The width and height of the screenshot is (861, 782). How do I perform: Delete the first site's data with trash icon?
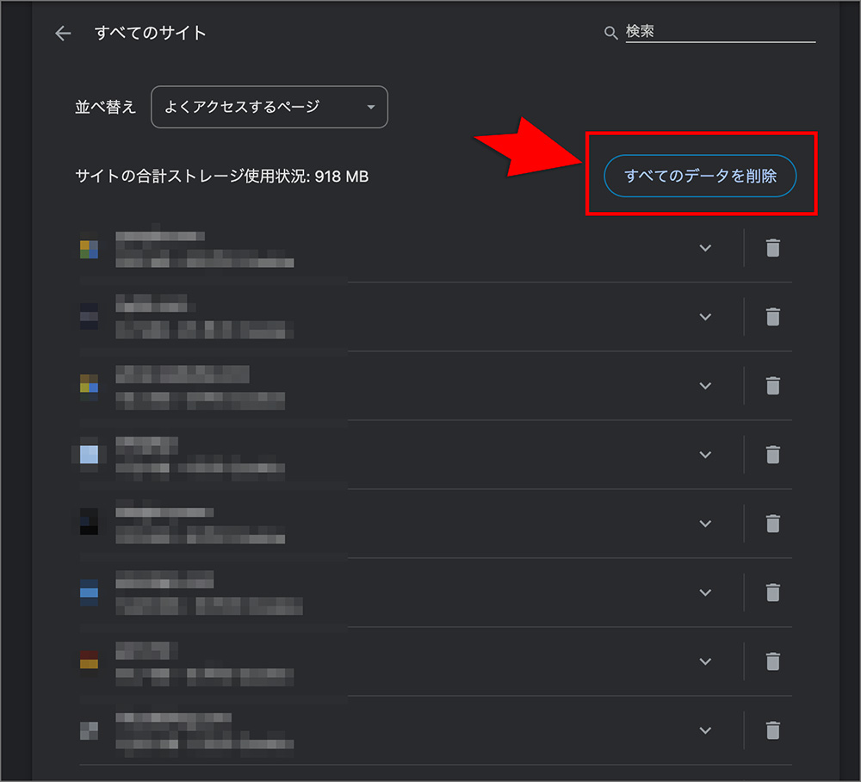coord(772,248)
